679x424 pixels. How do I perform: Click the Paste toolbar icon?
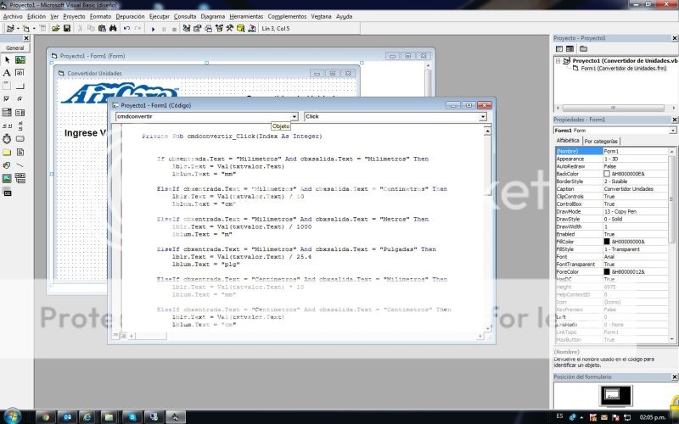[x=102, y=29]
